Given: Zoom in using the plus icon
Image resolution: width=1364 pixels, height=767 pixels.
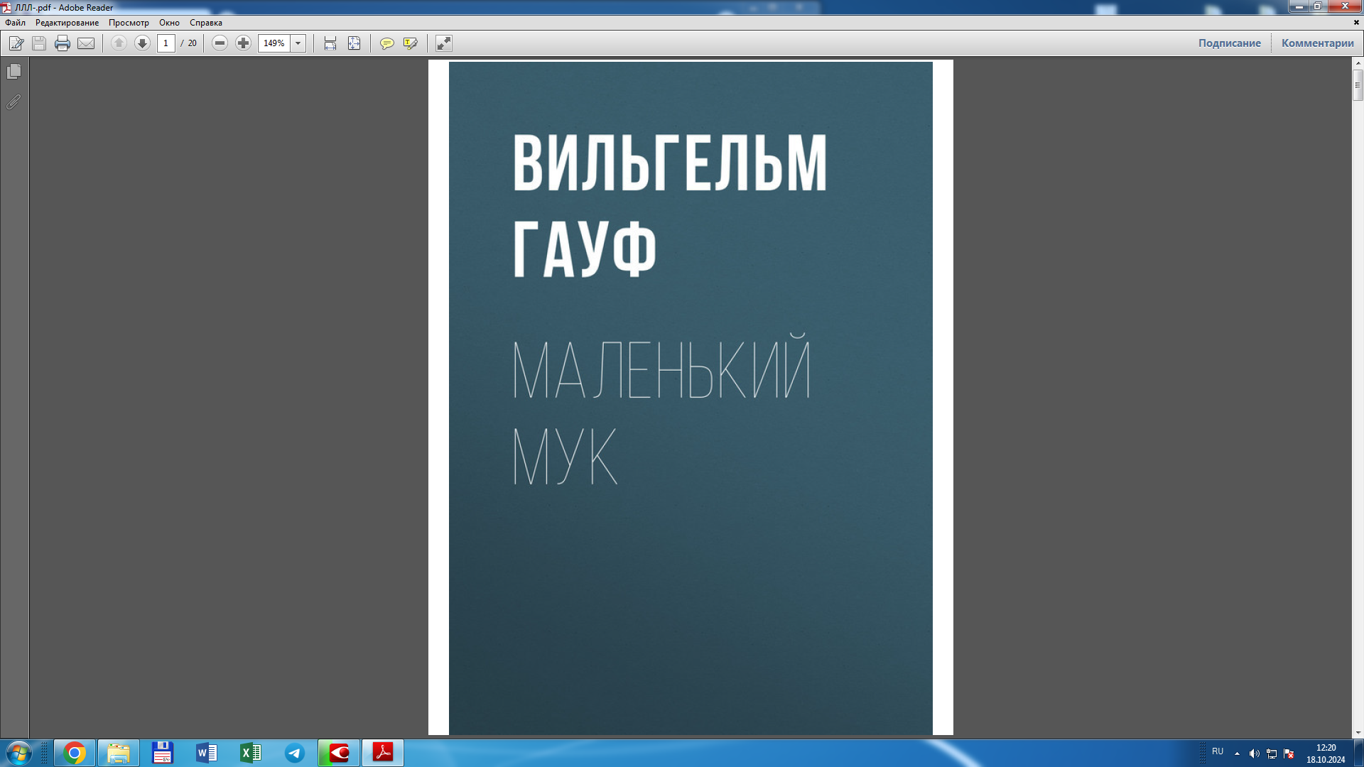Looking at the screenshot, I should click(243, 43).
